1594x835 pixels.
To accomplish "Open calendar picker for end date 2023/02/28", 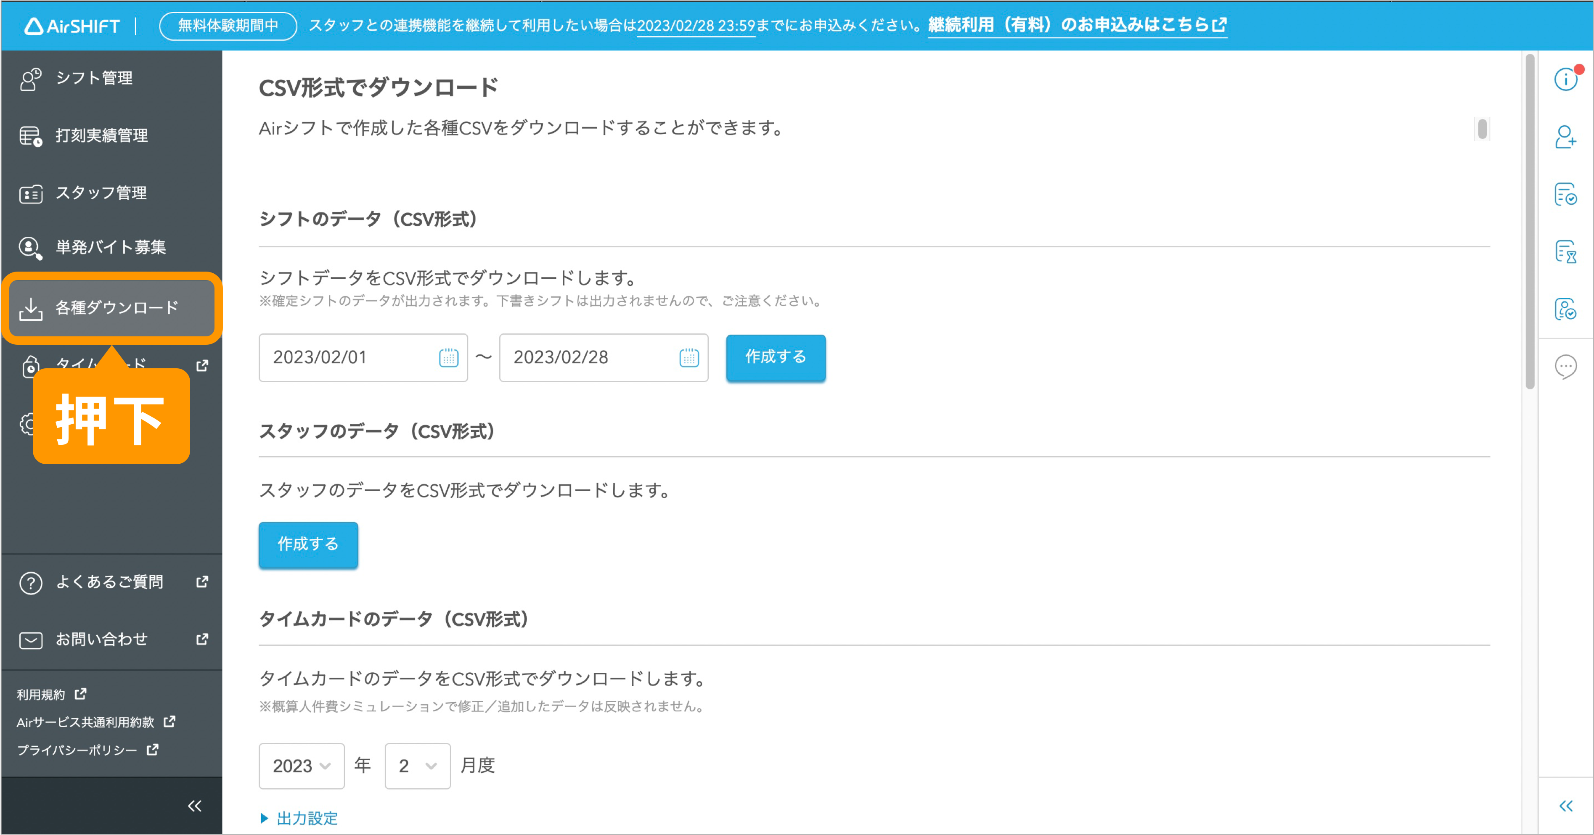I will point(689,357).
